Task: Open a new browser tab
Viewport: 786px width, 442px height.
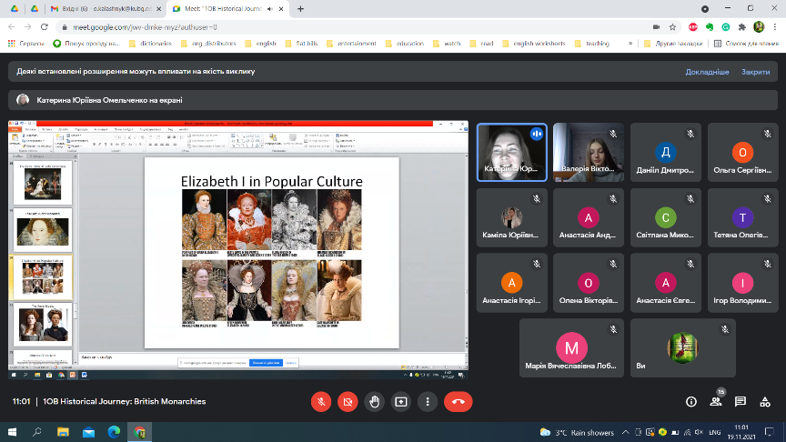Action: coord(300,9)
